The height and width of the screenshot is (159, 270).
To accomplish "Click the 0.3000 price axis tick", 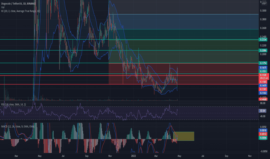I will coord(263,11).
